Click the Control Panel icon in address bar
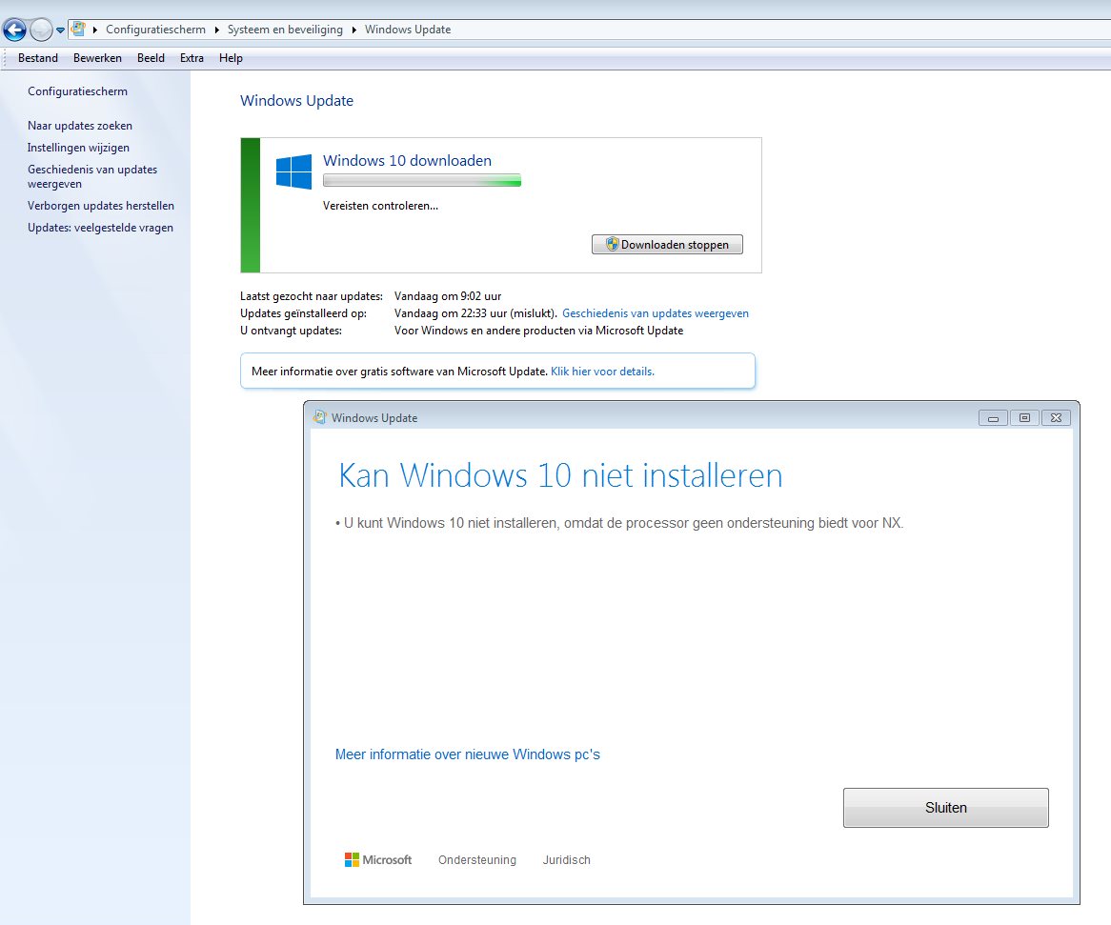Screen dimensions: 1111x925 (x=78, y=29)
